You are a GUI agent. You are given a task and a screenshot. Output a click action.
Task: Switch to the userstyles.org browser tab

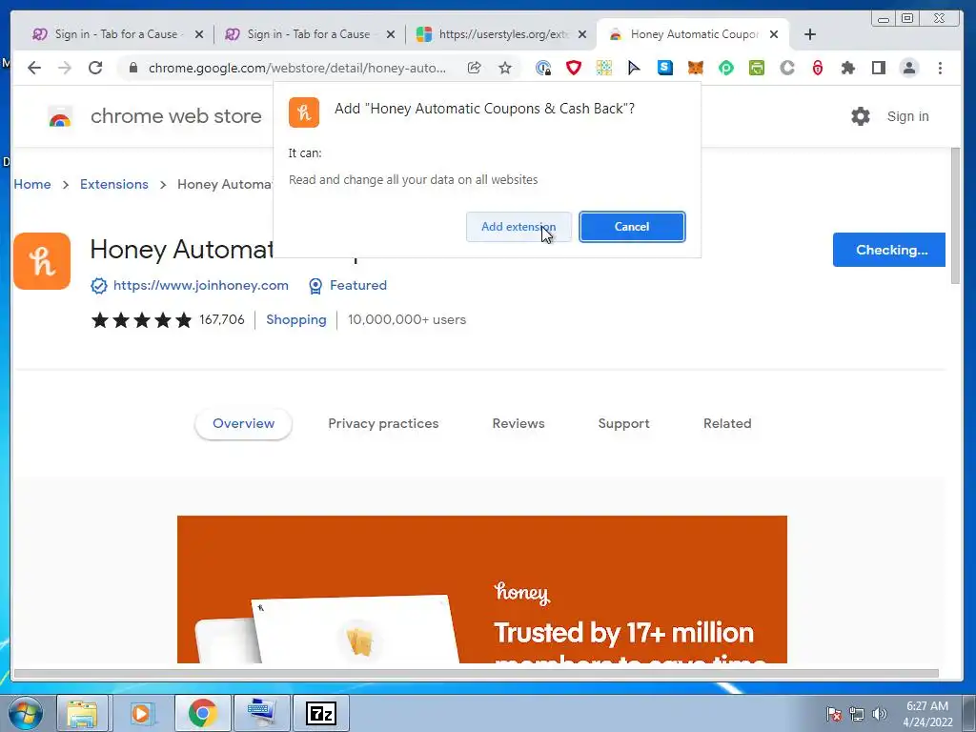click(x=501, y=34)
